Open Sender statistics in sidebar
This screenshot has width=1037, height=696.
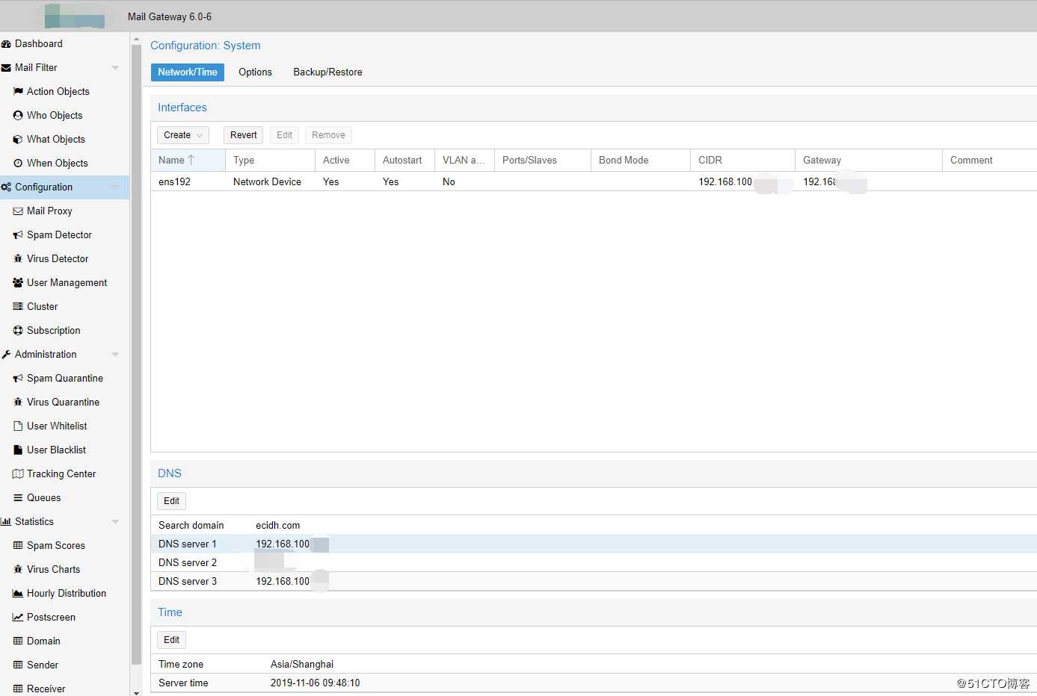pyautogui.click(x=43, y=665)
